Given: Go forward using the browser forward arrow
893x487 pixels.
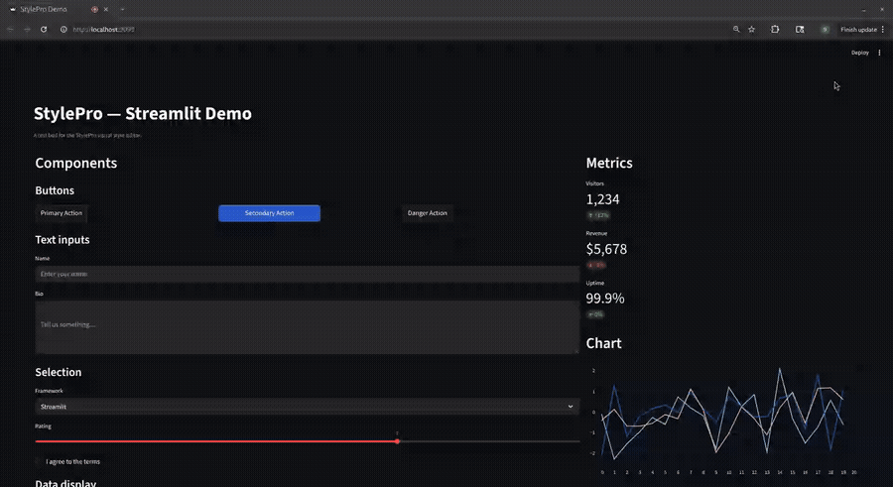Looking at the screenshot, I should pos(27,29).
